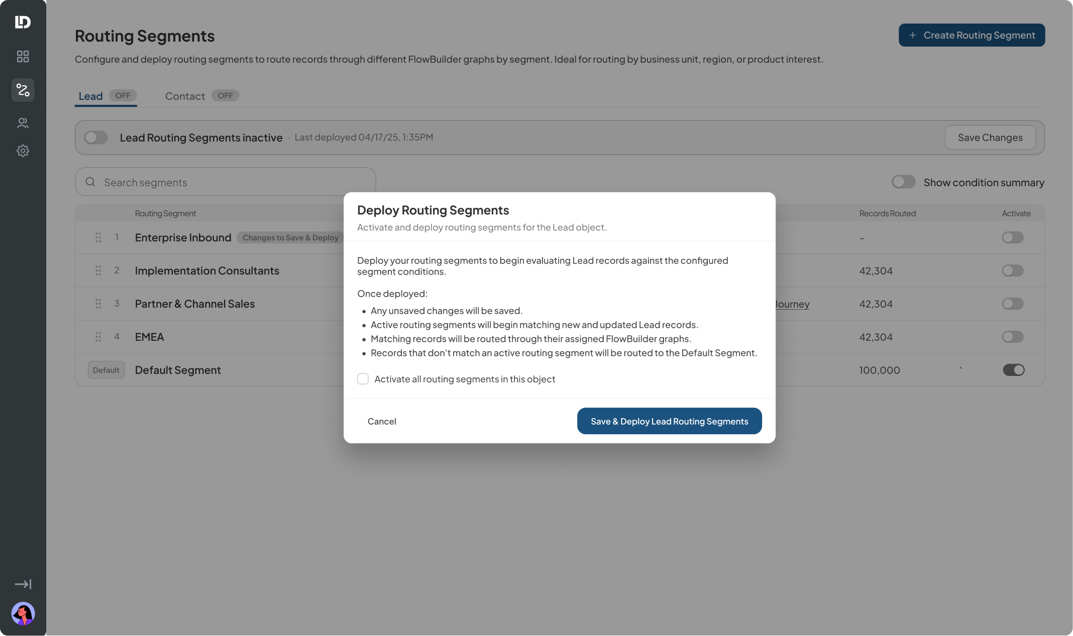Click Create Routing Segment button

click(x=972, y=35)
